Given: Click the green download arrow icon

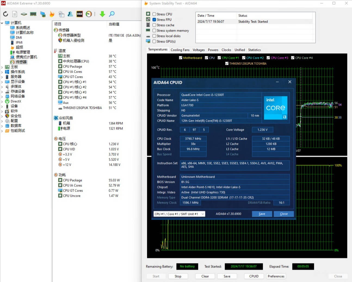Looking at the screenshot, I should pyautogui.click(x=102, y=14).
